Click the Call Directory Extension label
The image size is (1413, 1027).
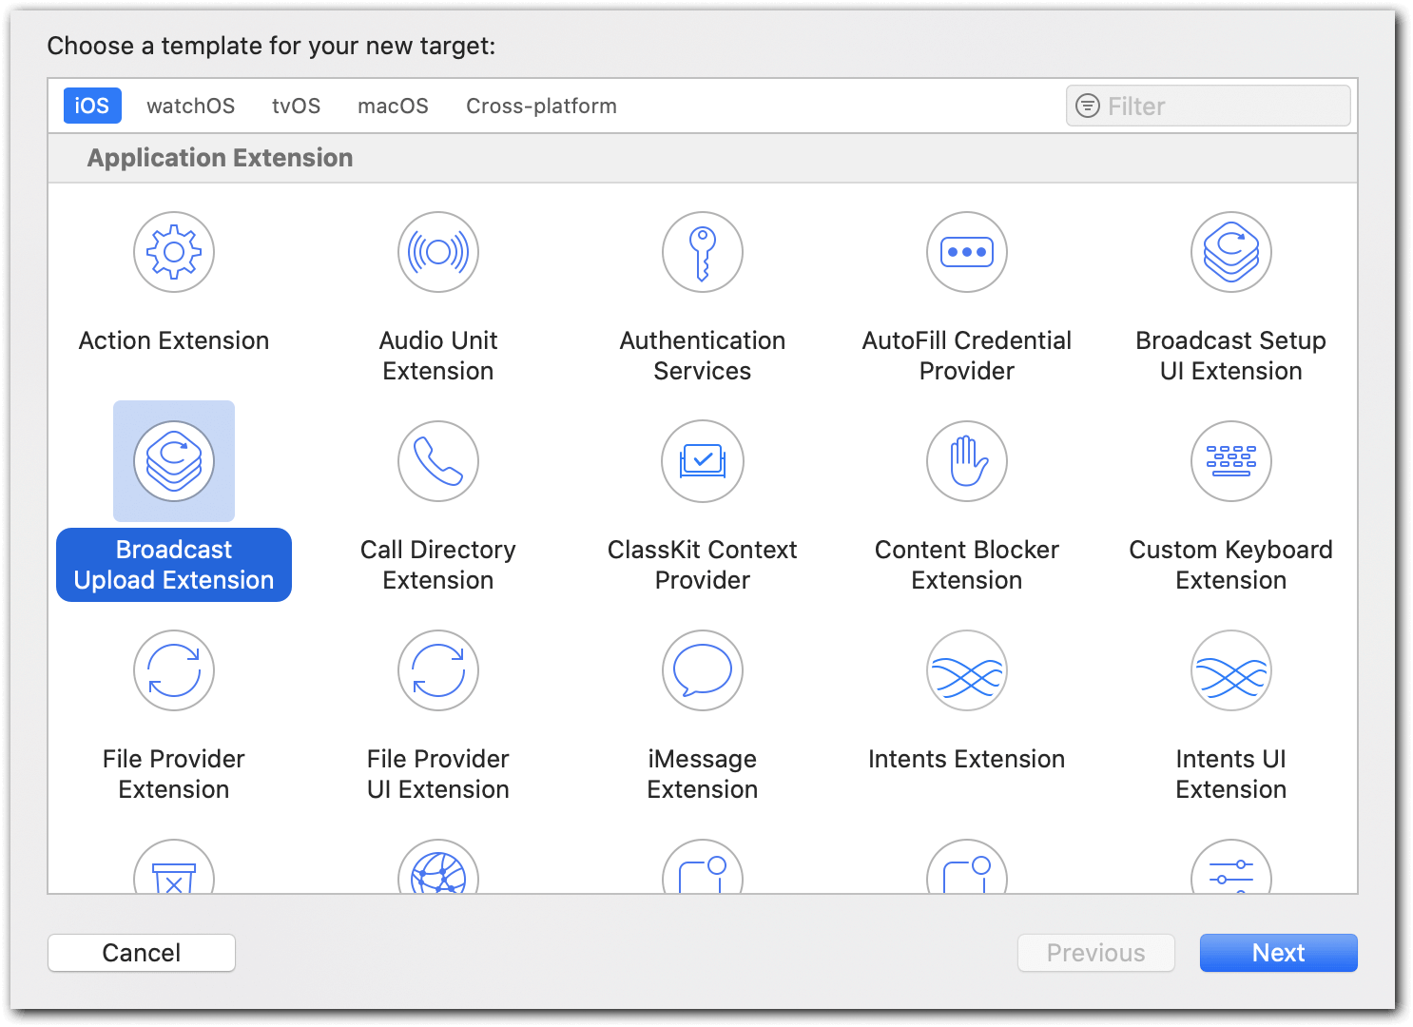point(438,565)
